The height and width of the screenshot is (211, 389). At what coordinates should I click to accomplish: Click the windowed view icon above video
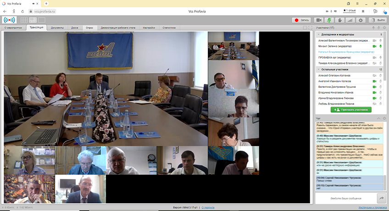(x=305, y=28)
